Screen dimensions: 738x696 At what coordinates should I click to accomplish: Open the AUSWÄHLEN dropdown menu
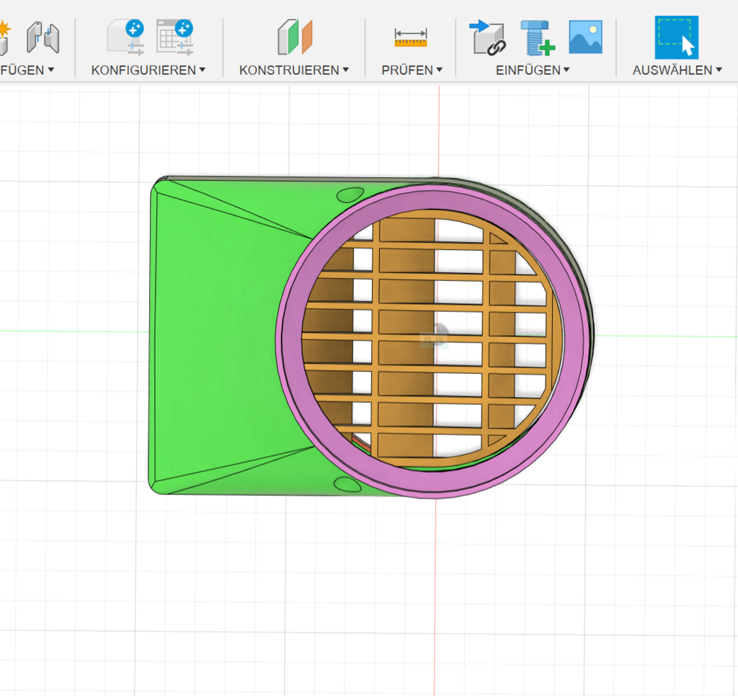(x=677, y=70)
